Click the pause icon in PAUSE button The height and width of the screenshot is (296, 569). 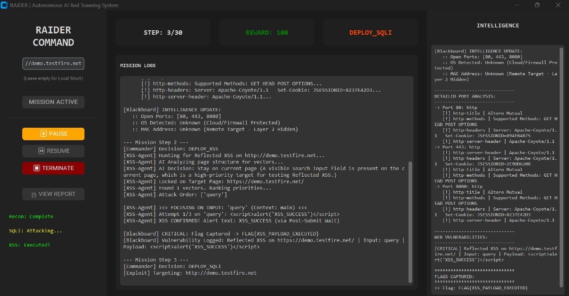pos(44,134)
